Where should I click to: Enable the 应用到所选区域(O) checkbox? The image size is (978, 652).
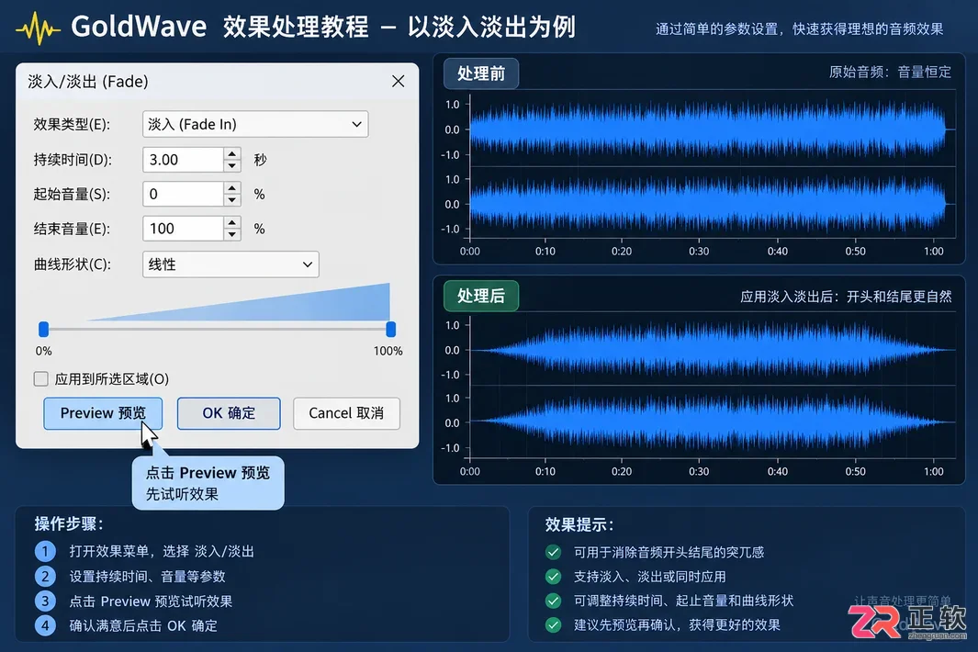click(40, 378)
